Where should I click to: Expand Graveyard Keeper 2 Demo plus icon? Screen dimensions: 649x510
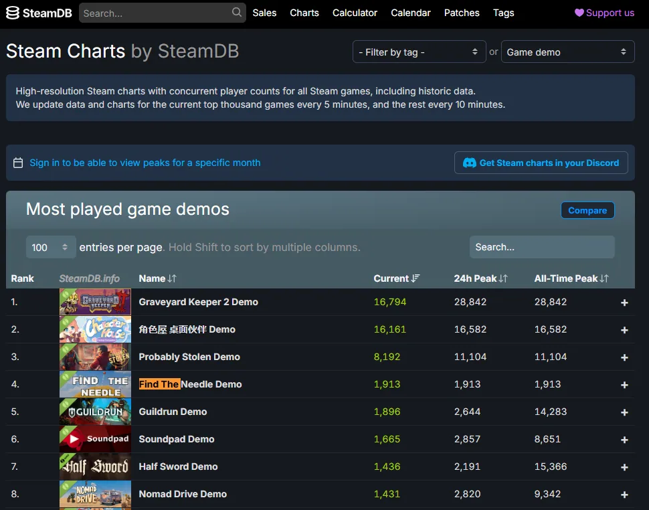point(625,303)
